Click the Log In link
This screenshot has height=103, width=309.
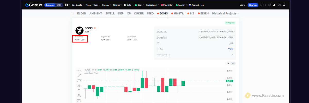coord(242,5)
